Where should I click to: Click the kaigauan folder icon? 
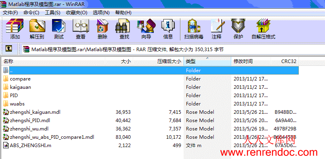point(6,87)
